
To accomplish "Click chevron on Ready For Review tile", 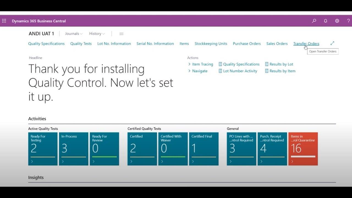I will coord(94,161).
